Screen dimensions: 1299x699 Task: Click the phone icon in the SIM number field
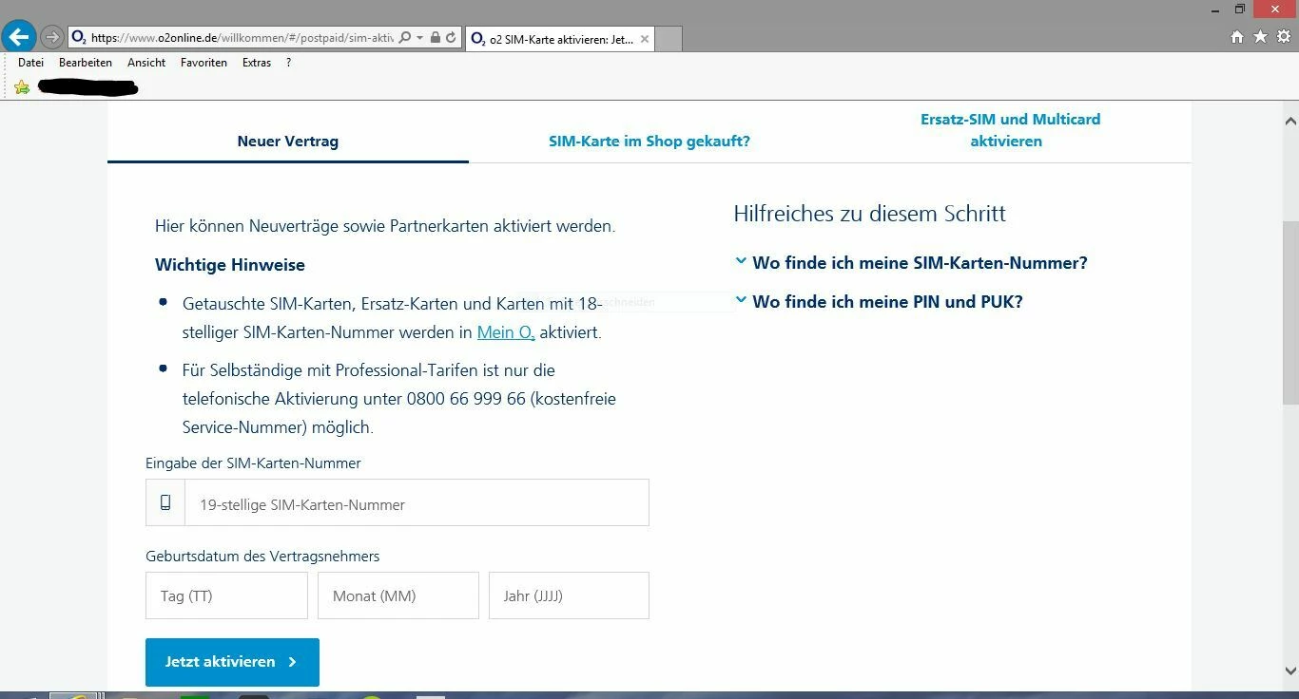pyautogui.click(x=165, y=502)
